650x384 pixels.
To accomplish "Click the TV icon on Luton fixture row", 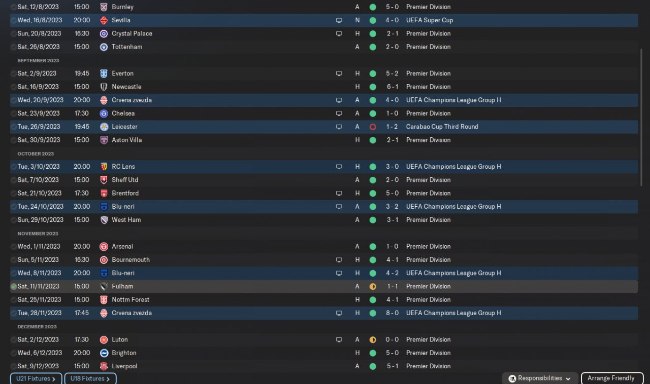I will click(x=339, y=340).
